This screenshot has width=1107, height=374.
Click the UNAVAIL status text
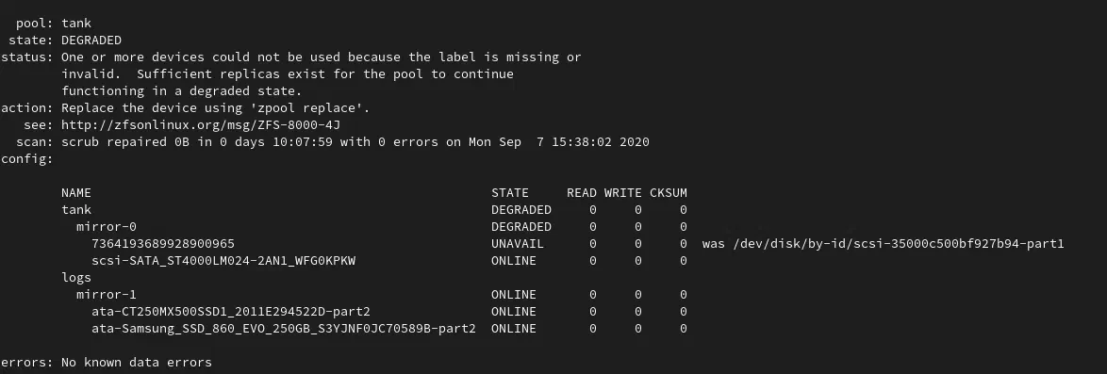click(518, 243)
